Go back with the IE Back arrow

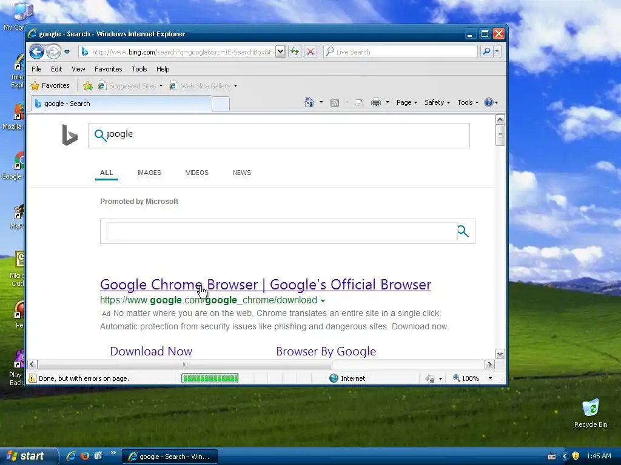(x=36, y=52)
